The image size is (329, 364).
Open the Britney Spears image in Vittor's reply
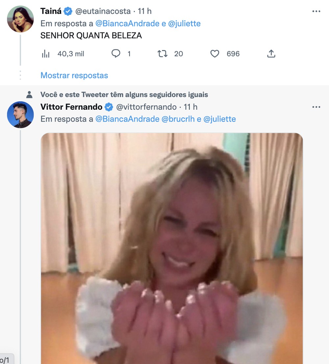pyautogui.click(x=171, y=247)
